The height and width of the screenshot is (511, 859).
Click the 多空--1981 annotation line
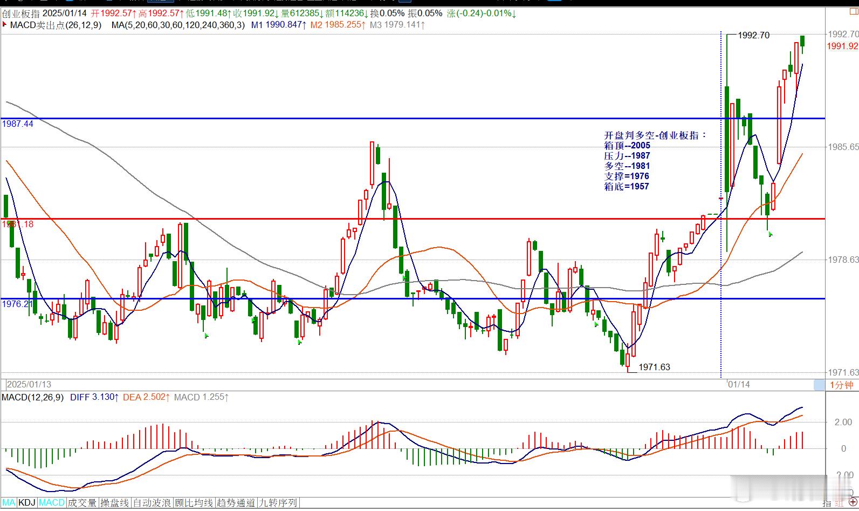point(627,166)
